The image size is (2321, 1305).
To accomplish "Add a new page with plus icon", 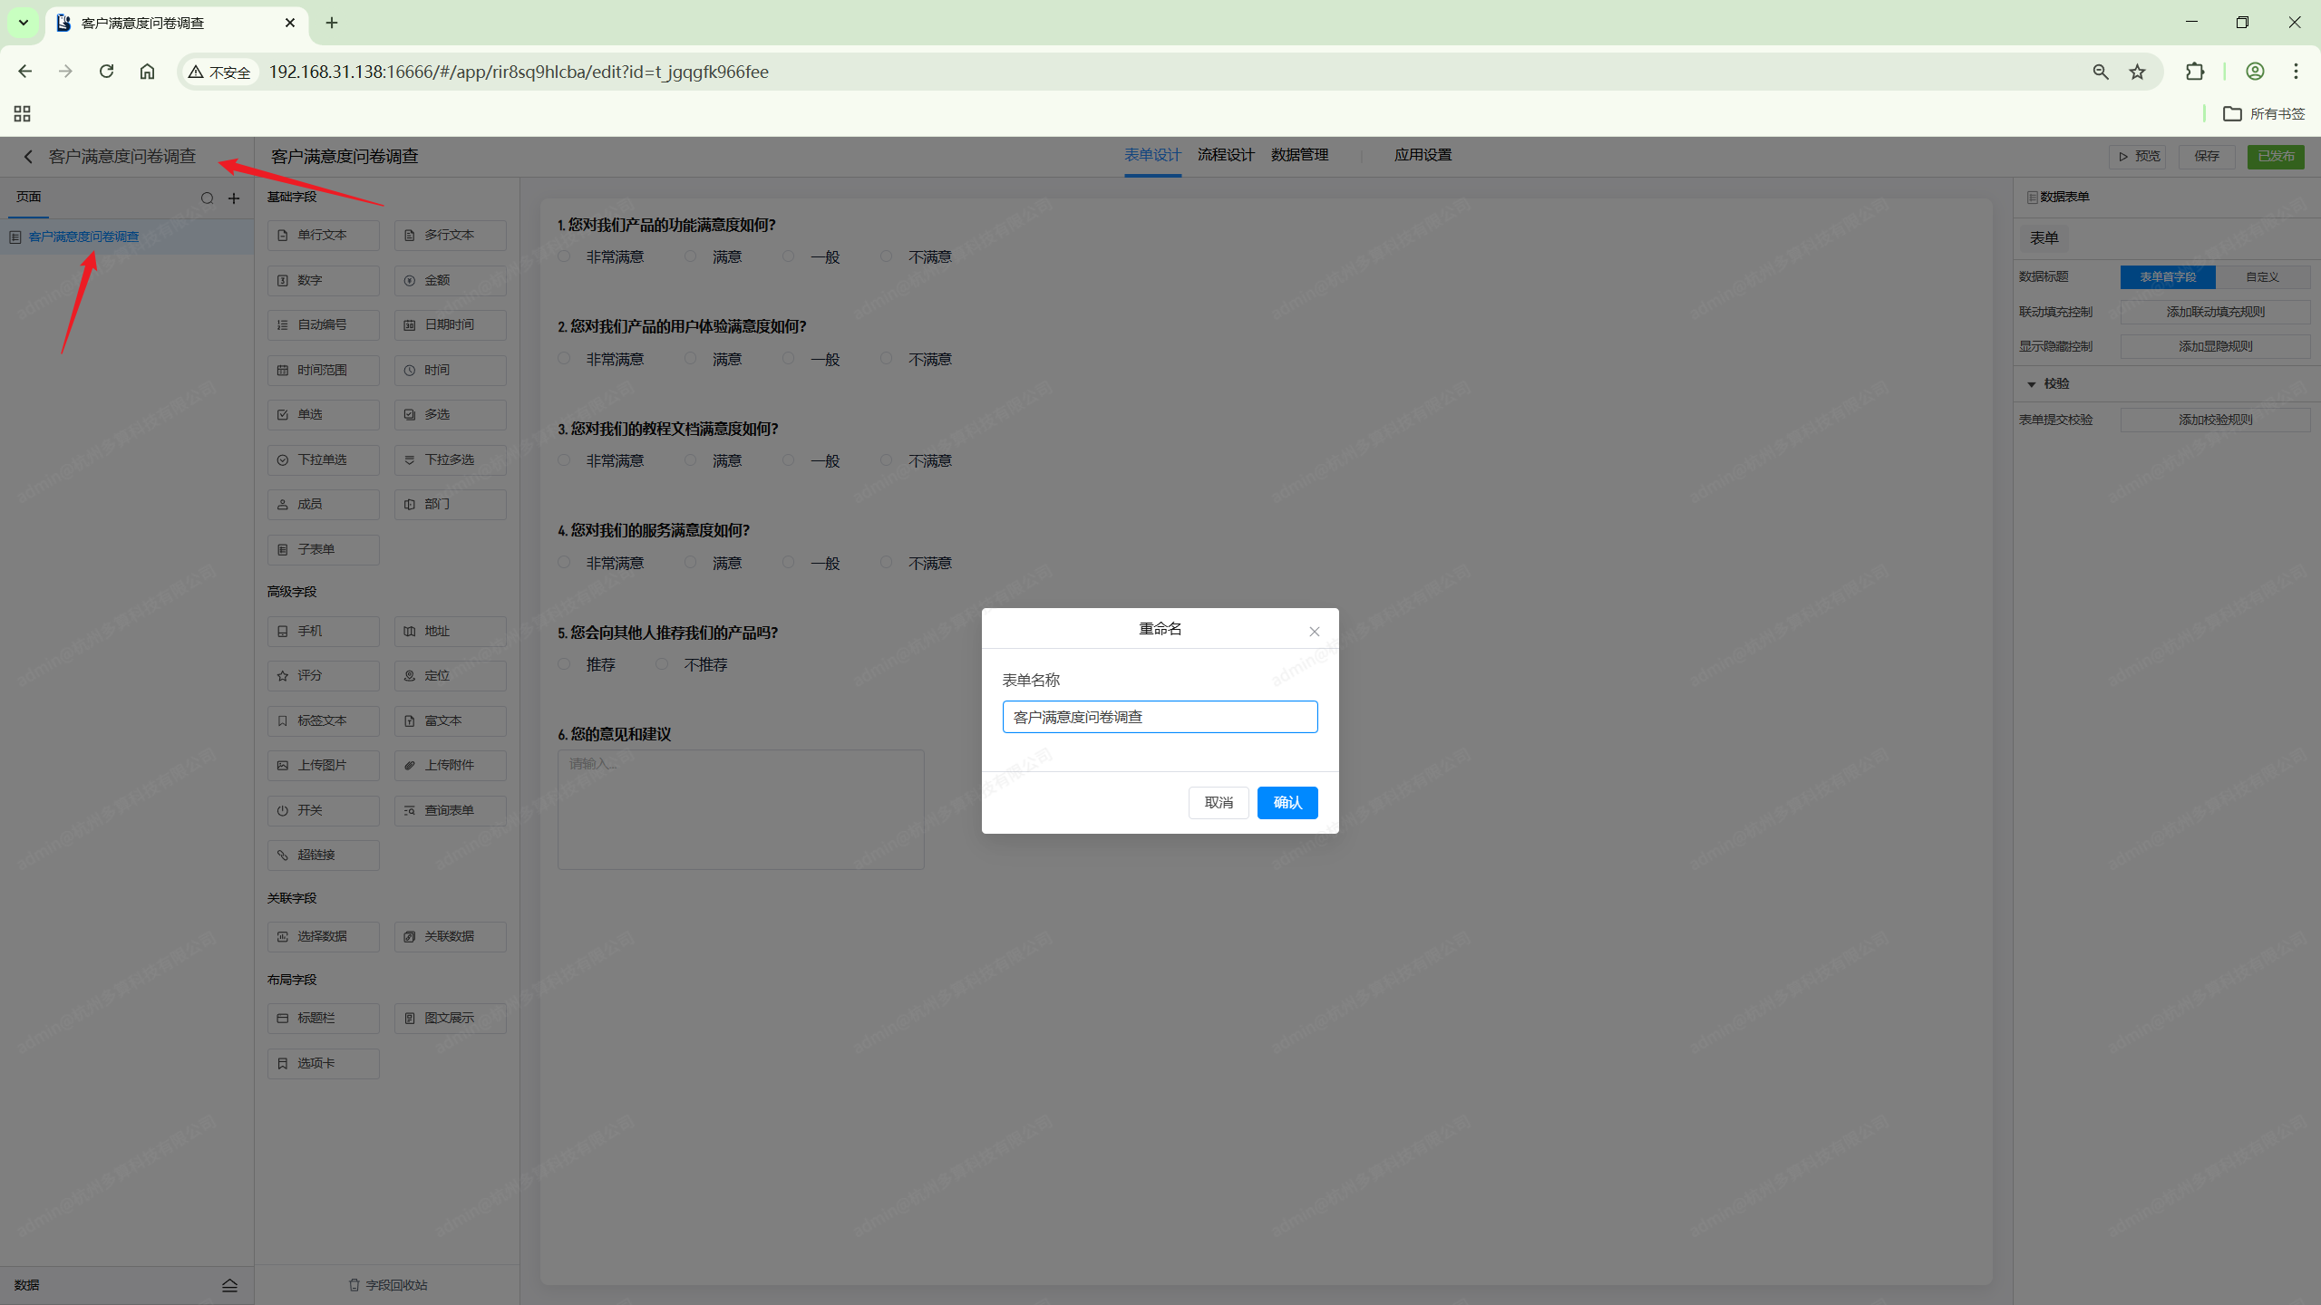I will coord(234,198).
